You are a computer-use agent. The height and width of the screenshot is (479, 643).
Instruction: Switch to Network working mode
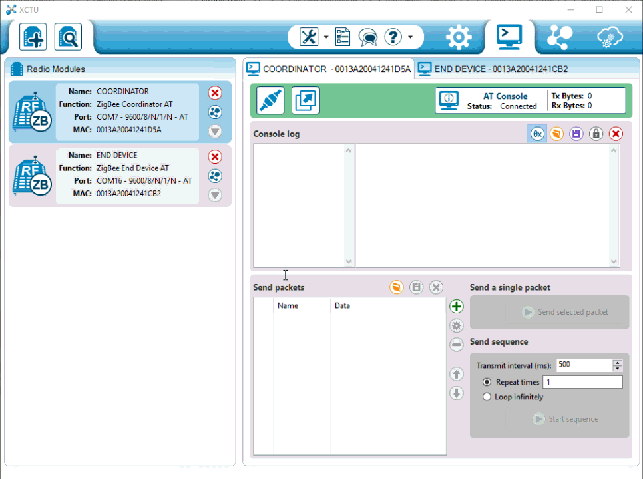(559, 37)
